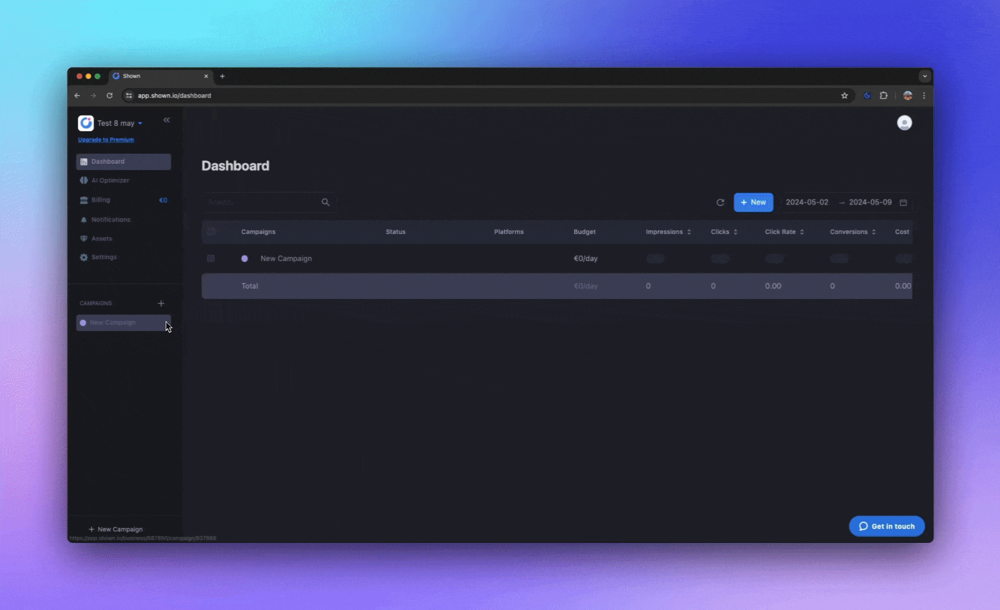This screenshot has width=1000, height=610.
Task: Reload the browser page
Action: click(x=110, y=96)
